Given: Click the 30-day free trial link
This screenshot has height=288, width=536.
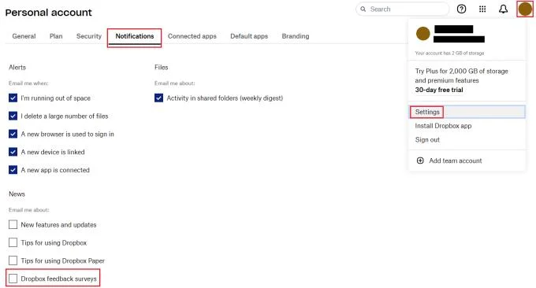Looking at the screenshot, I should 439,90.
